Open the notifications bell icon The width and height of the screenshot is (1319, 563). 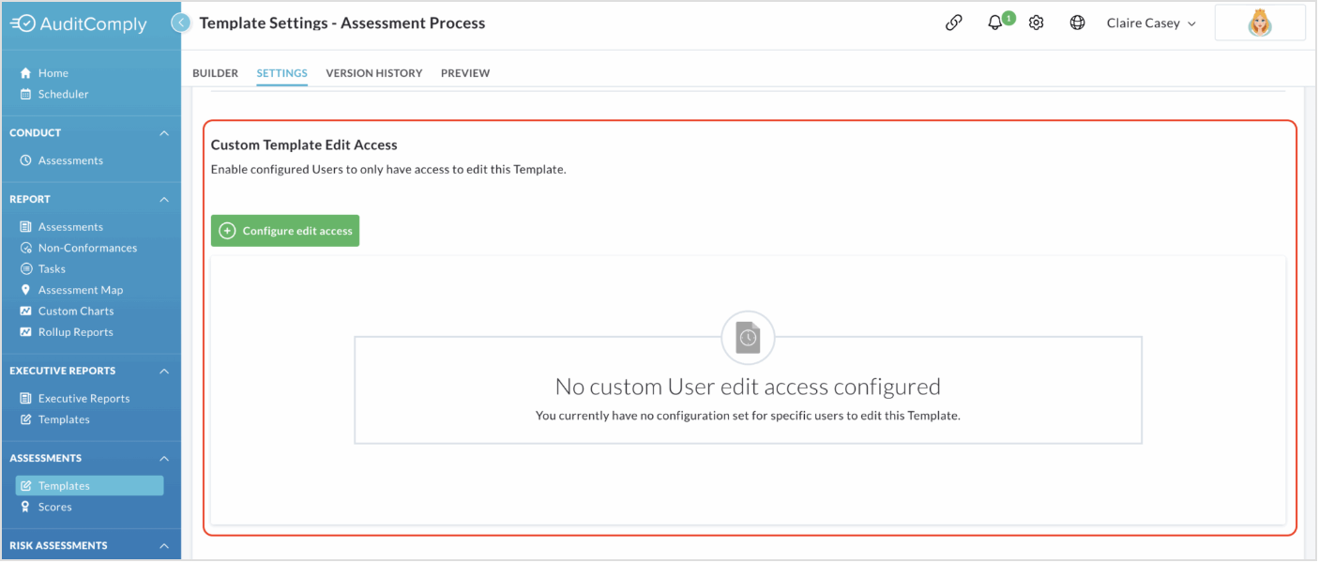coord(996,23)
